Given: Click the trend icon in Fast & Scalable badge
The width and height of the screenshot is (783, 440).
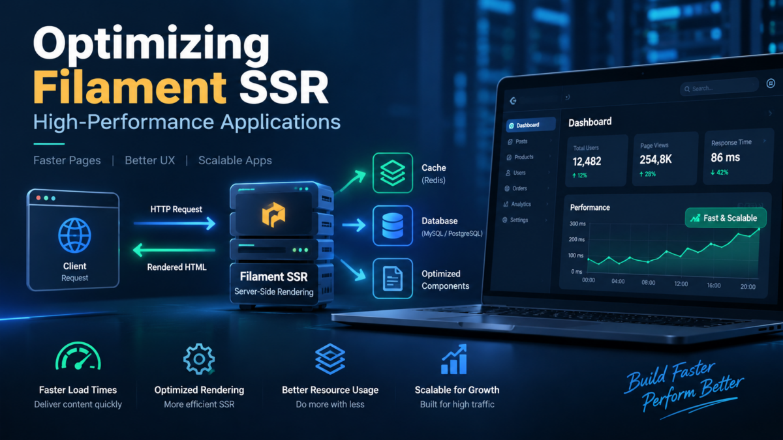Looking at the screenshot, I should click(x=695, y=218).
